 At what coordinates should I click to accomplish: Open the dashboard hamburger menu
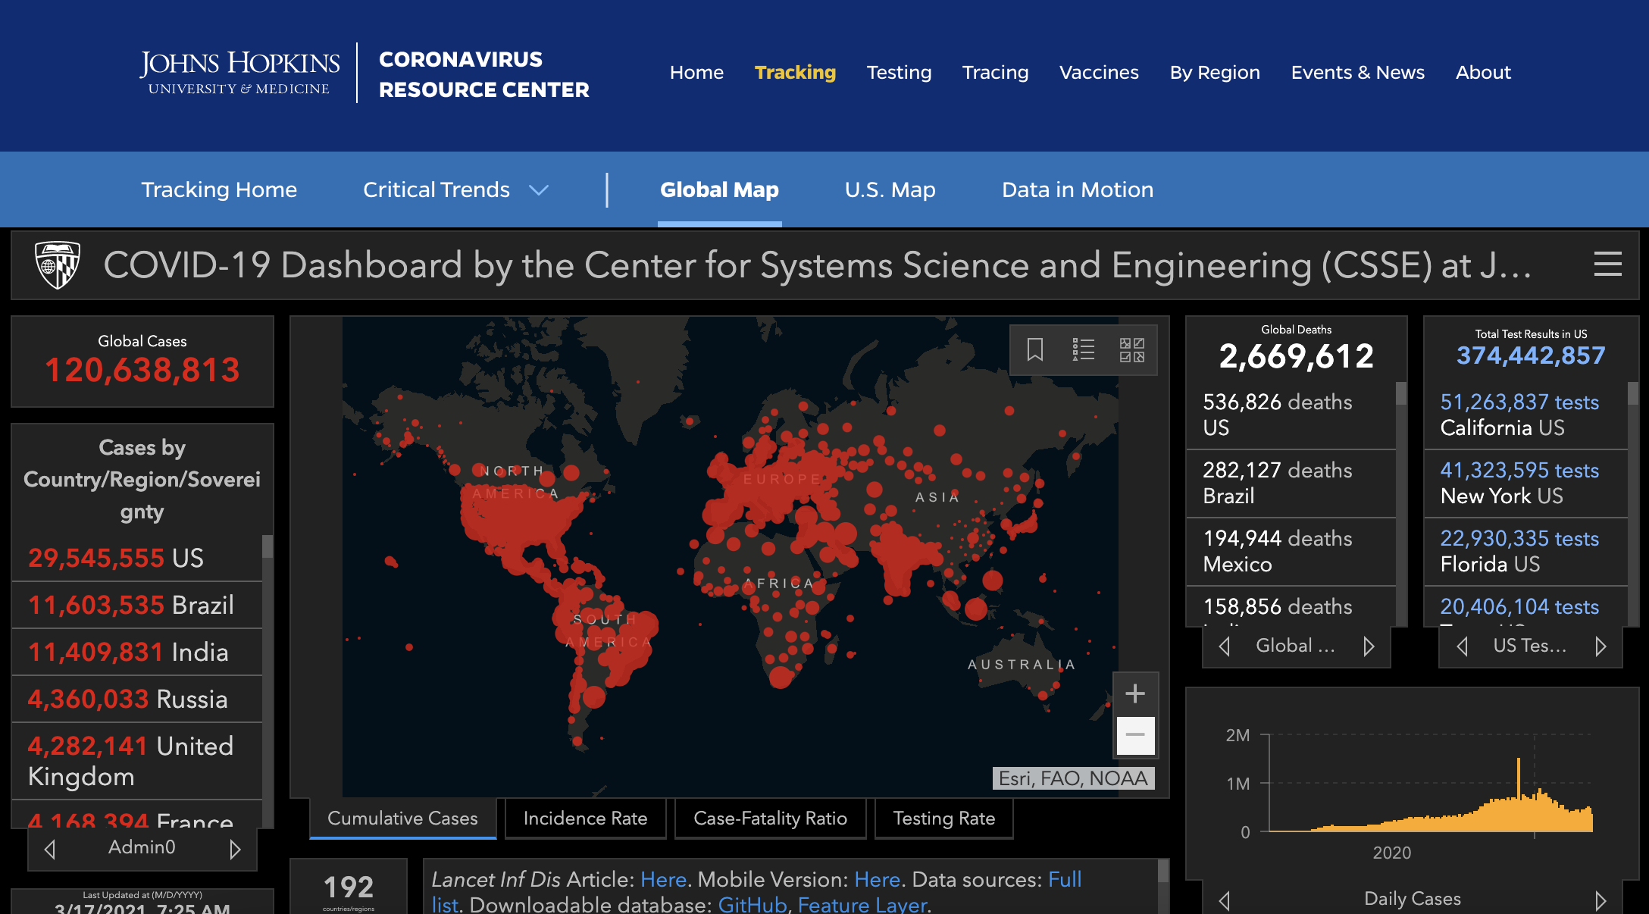click(1607, 264)
